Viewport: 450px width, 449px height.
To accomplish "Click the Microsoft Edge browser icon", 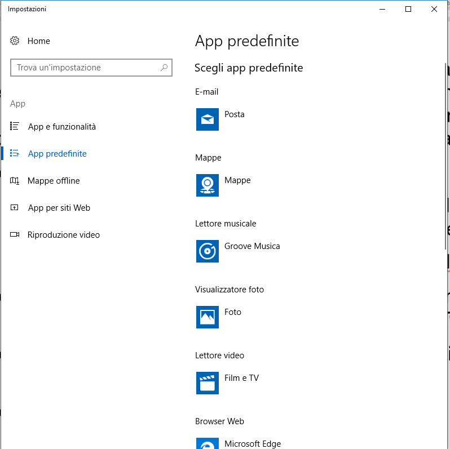I will click(x=207, y=443).
